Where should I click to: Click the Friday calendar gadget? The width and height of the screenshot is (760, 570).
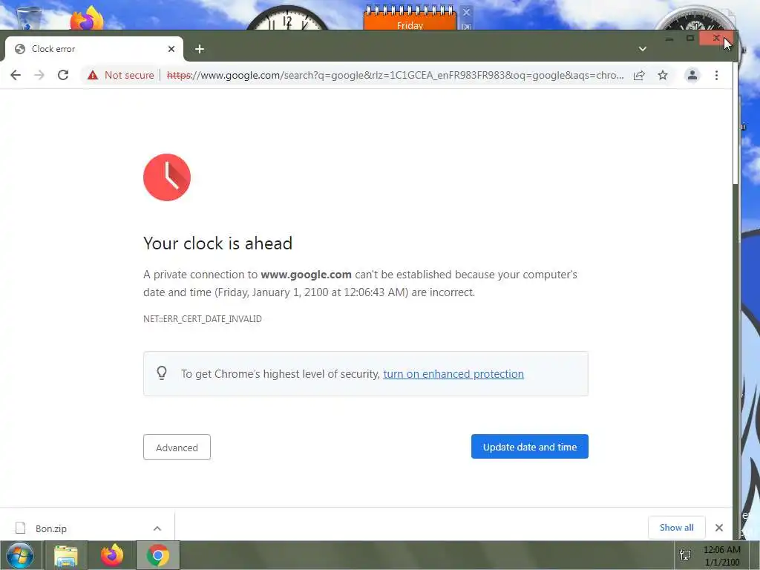pyautogui.click(x=410, y=19)
